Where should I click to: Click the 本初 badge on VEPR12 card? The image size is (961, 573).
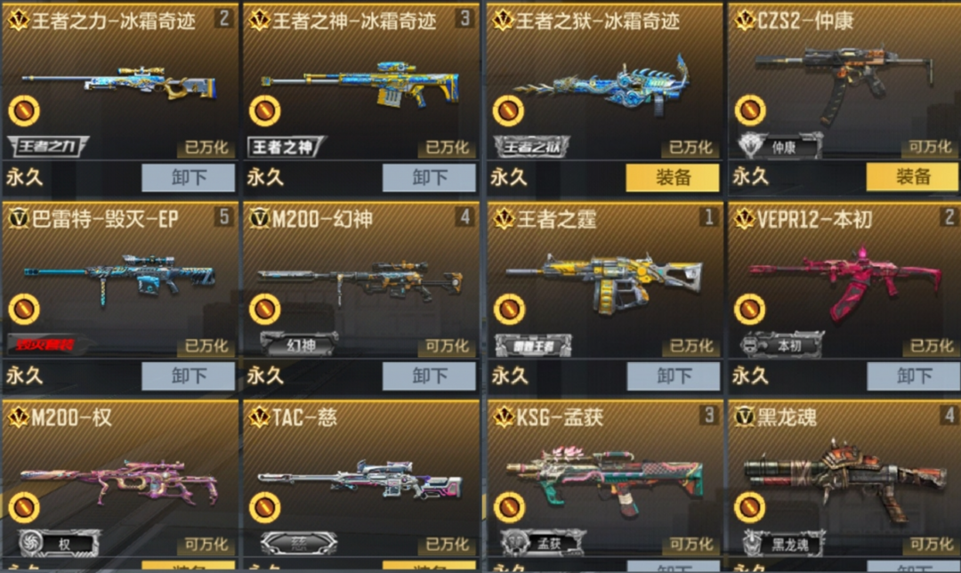[782, 345]
